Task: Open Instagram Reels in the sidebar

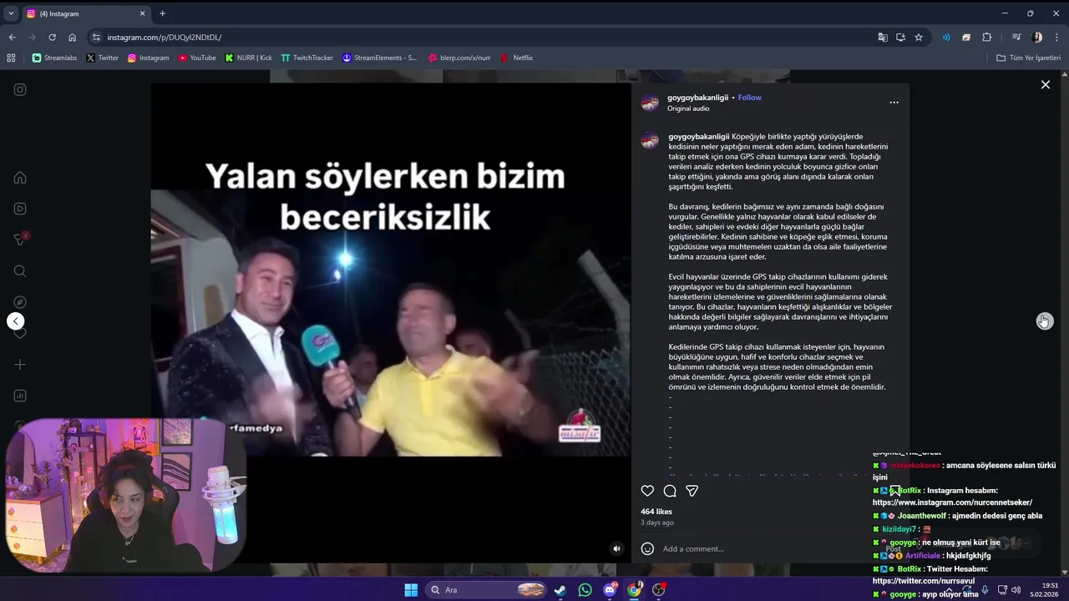Action: coord(20,209)
